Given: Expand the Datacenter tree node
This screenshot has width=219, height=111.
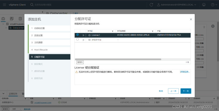Looking at the screenshot, I should pyautogui.click(x=6, y=28).
